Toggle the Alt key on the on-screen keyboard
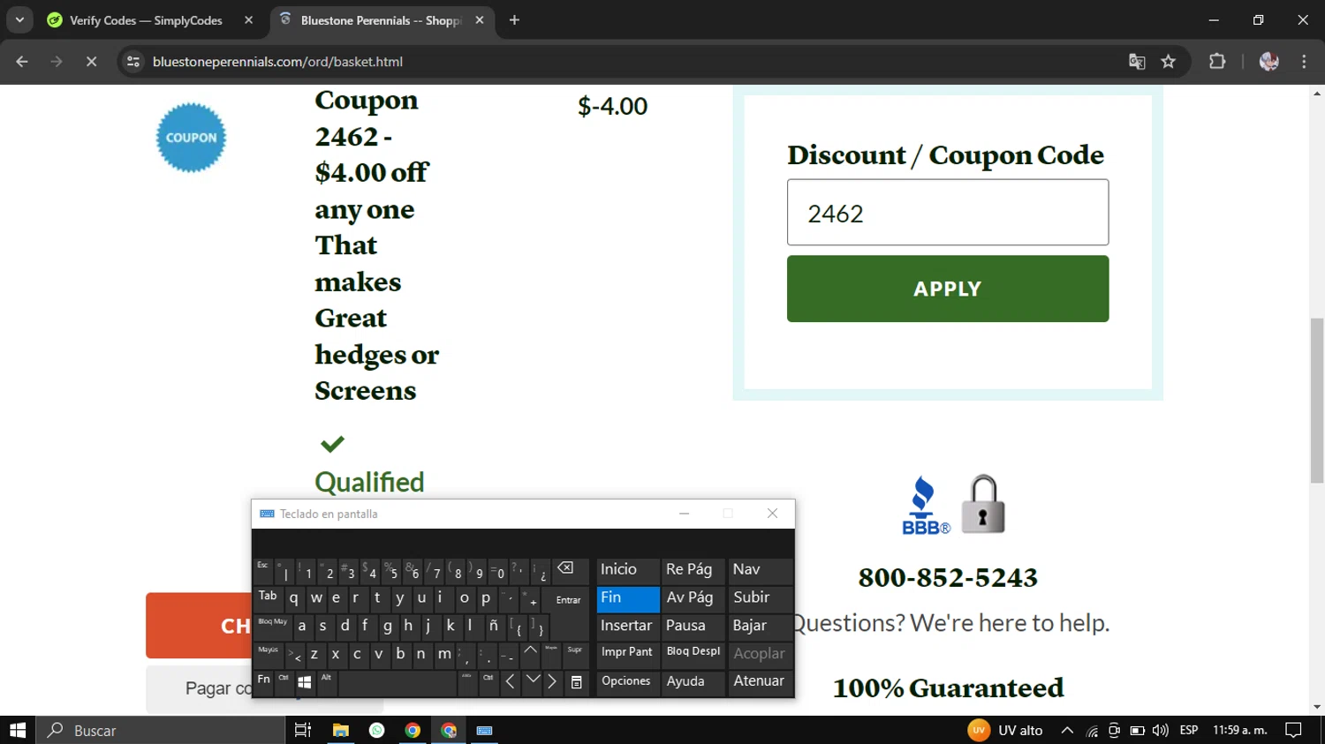This screenshot has height=744, width=1325. pos(327,682)
